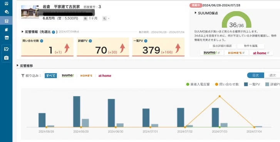Toggle 詳細PV legend item
Image resolution: width=280 pixels, height=142 pixels.
tap(273, 84)
